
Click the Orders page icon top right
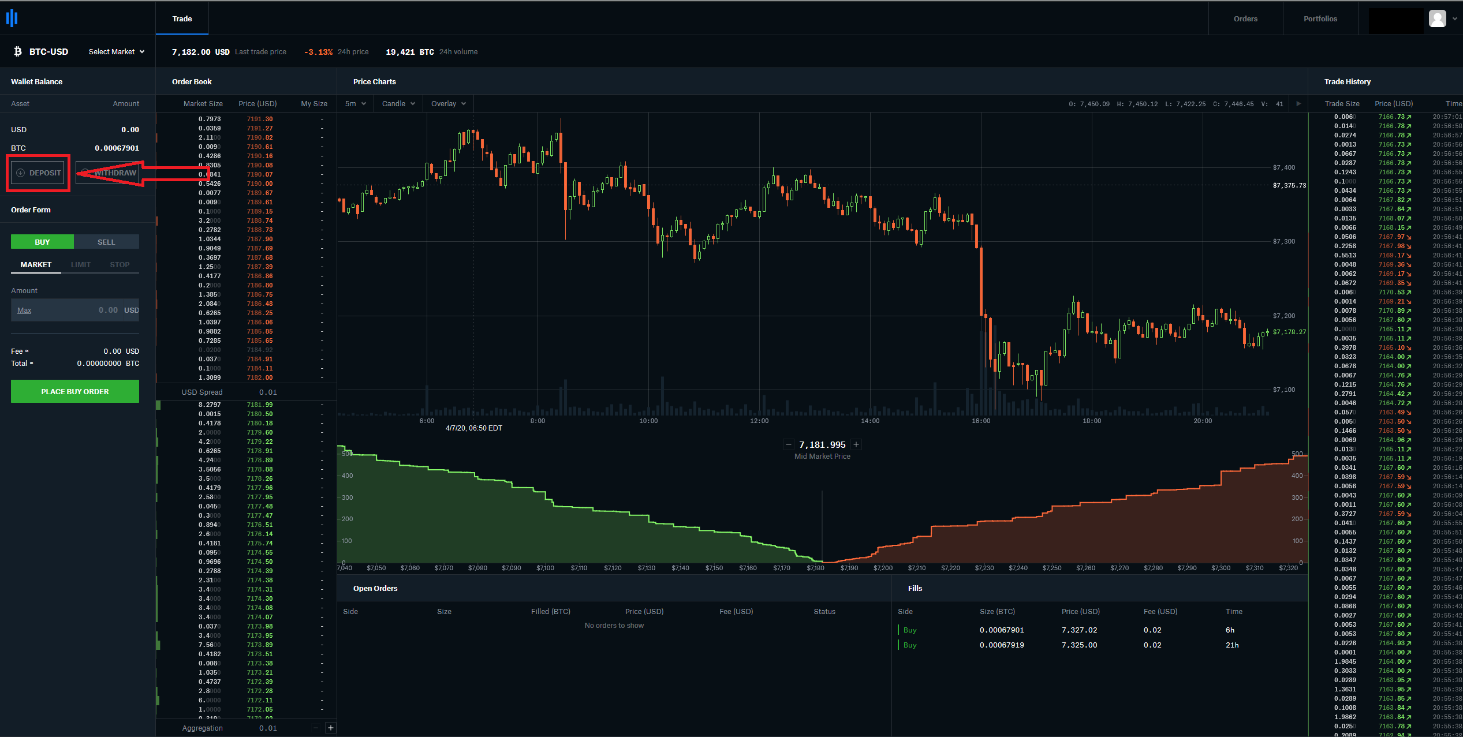pos(1246,18)
